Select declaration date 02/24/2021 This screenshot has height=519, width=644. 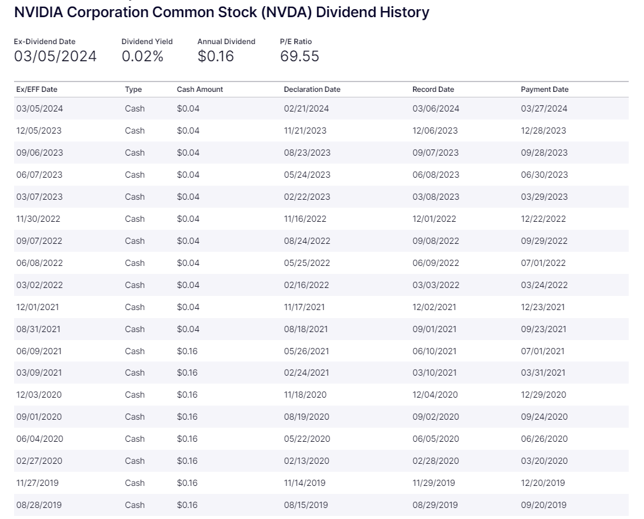coord(307,373)
